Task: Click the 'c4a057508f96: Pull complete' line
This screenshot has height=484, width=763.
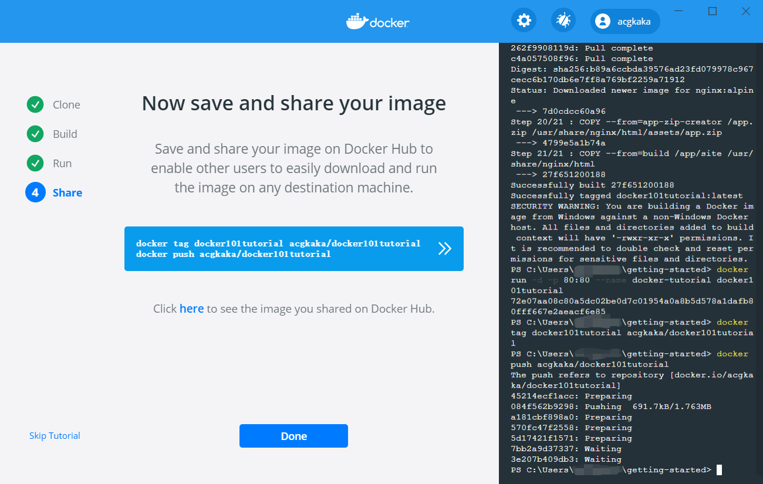Action: coord(582,59)
